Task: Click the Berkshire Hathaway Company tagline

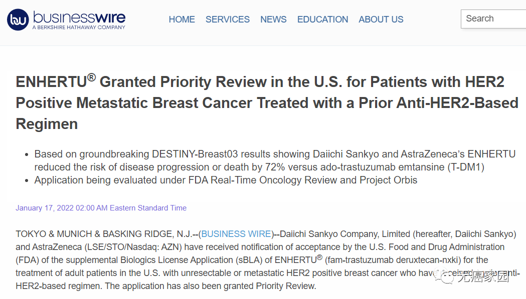Action: click(x=79, y=27)
